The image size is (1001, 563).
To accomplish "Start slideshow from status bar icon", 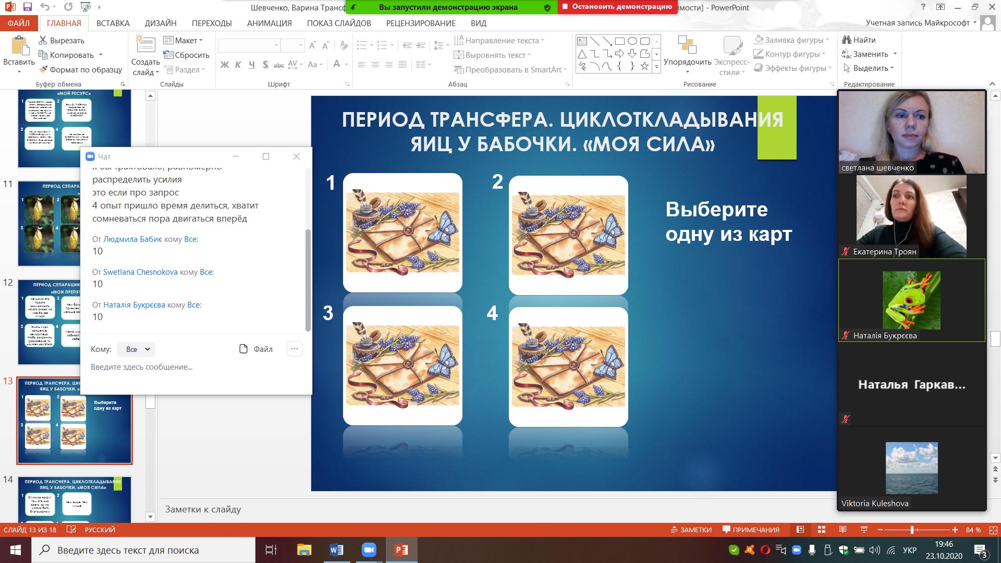I will point(864,530).
